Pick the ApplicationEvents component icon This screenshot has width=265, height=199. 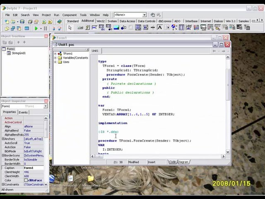pyautogui.click(x=174, y=27)
